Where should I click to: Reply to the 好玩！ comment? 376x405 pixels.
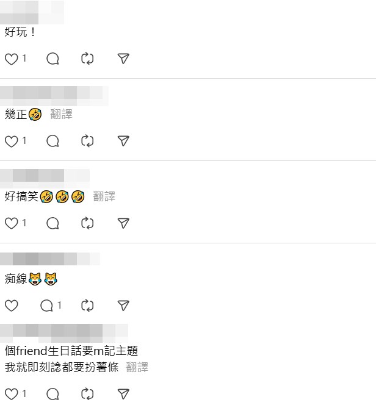[52, 59]
